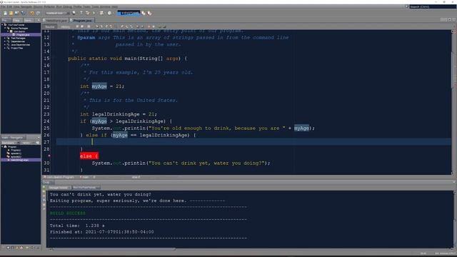The image size is (457, 257).
Task: Run the project with the green play icon
Action: 94,13
